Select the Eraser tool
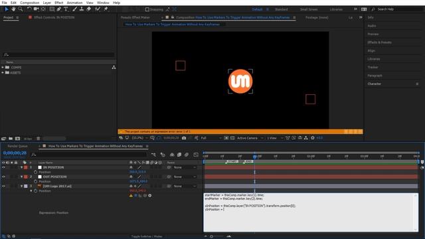425x239 pixels. 88,9
